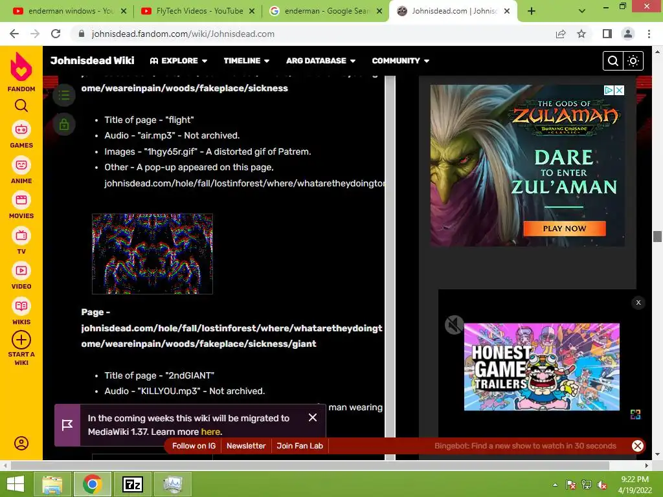Open 7-Zip from the taskbar
663x497 pixels.
point(132,484)
